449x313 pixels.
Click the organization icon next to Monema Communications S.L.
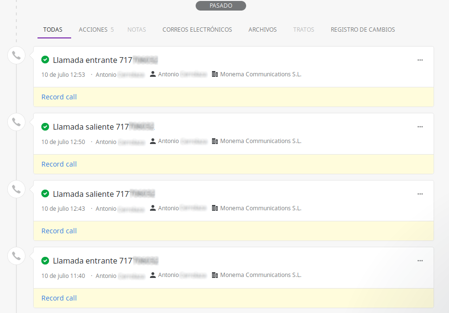pyautogui.click(x=214, y=74)
